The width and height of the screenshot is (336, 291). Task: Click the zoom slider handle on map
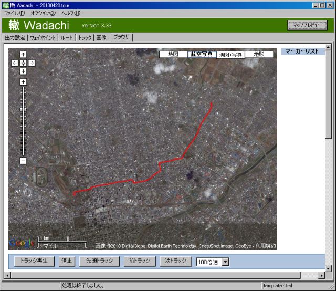point(23,110)
